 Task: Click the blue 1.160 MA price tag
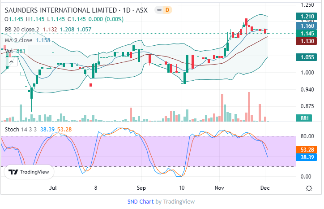(x=307, y=26)
